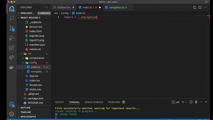Open the Manage gear settings icon
The image size is (213, 120).
click(x=12, y=114)
